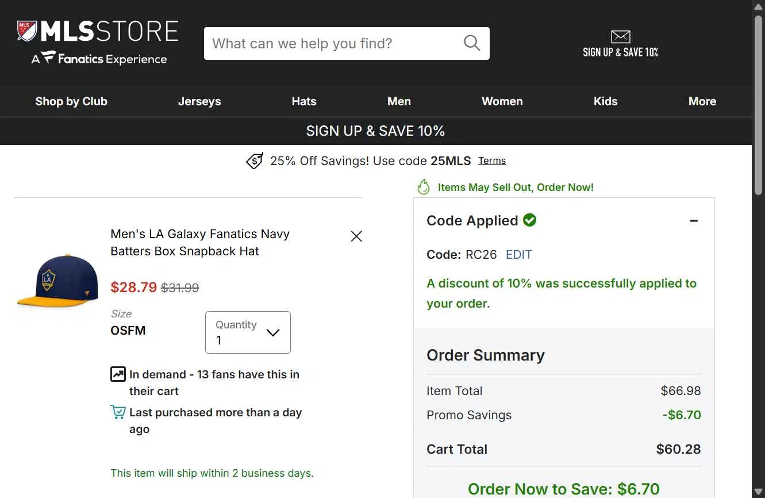This screenshot has width=765, height=498.
Task: Click the ships within 2 business days note
Action: click(x=212, y=473)
